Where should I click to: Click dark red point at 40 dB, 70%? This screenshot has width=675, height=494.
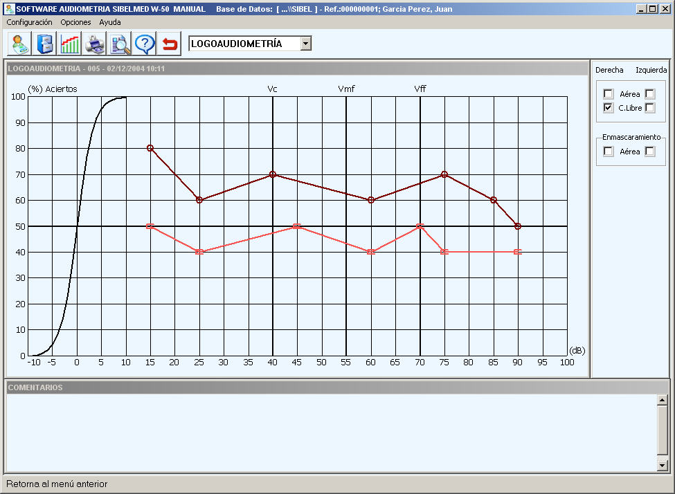point(273,174)
